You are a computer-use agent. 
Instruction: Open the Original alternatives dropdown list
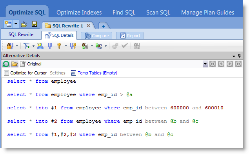[x=205, y=64]
